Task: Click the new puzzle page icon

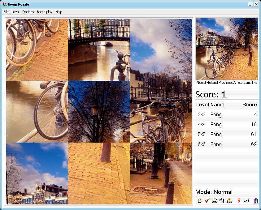Action: pos(200,201)
